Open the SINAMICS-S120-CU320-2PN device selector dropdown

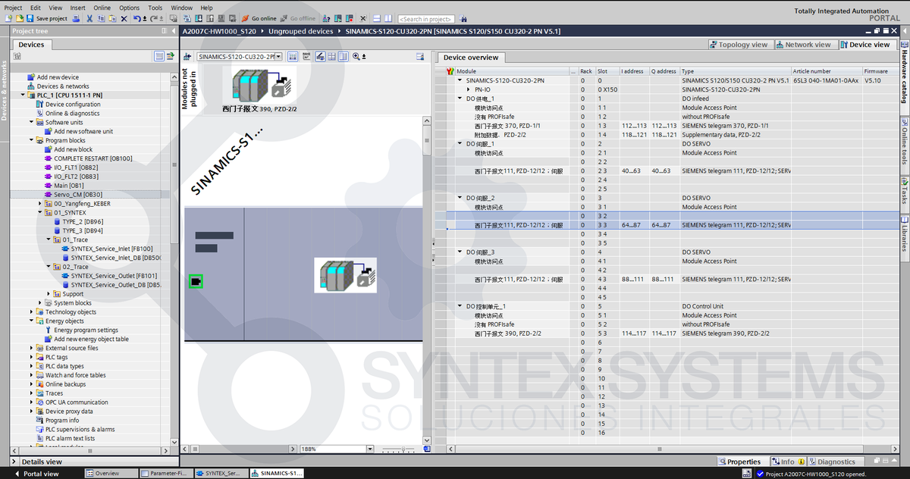pos(279,57)
